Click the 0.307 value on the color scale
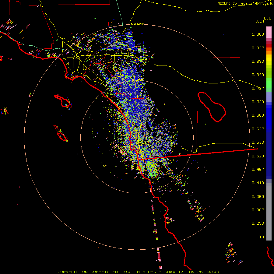The height and width of the screenshot is (274, 274). pyautogui.click(x=258, y=210)
